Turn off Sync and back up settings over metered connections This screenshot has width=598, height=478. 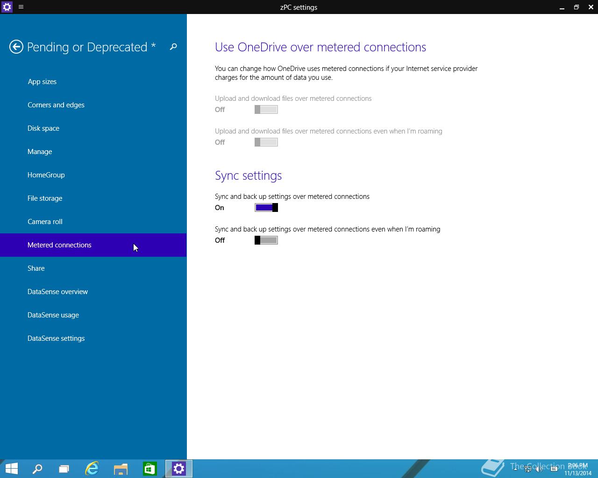pos(266,208)
